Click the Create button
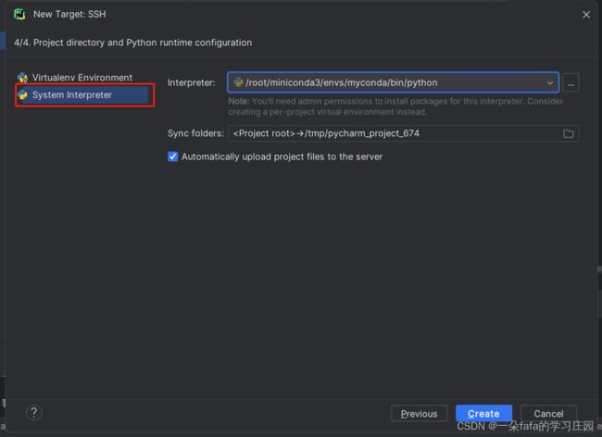602x437 pixels. (483, 413)
